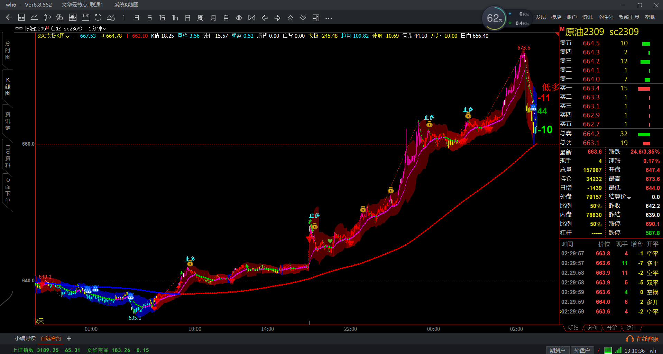Viewport: 663px width, 354px height.
Task: Switch to the K线图 side tab
Action: pyautogui.click(x=8, y=87)
